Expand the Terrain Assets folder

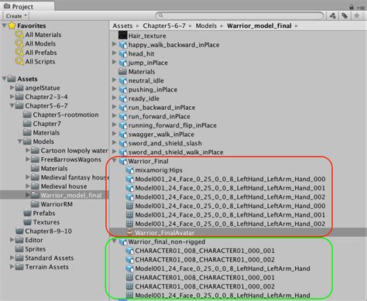coord(12,267)
